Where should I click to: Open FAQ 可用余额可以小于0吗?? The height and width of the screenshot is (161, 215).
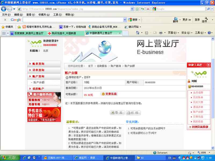tap(143, 133)
